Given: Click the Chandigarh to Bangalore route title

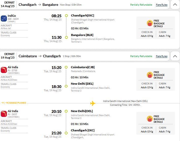Looking at the screenshot, I should pos(38,5).
